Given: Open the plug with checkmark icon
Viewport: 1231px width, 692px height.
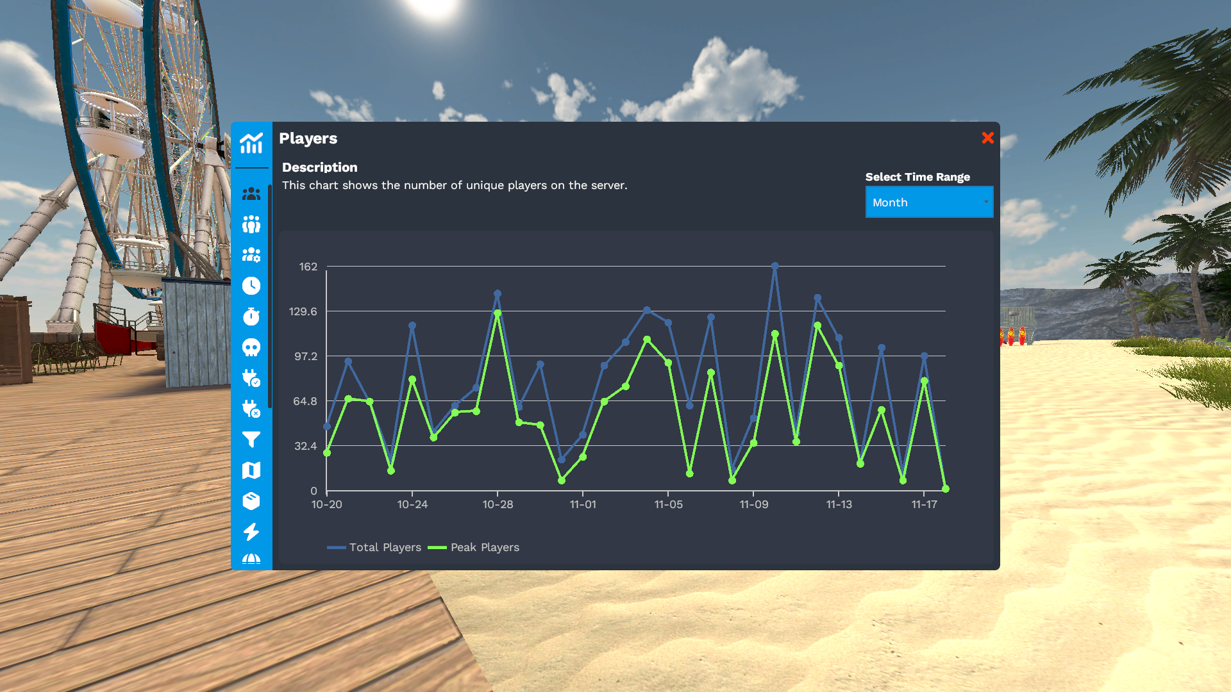Looking at the screenshot, I should (x=251, y=378).
